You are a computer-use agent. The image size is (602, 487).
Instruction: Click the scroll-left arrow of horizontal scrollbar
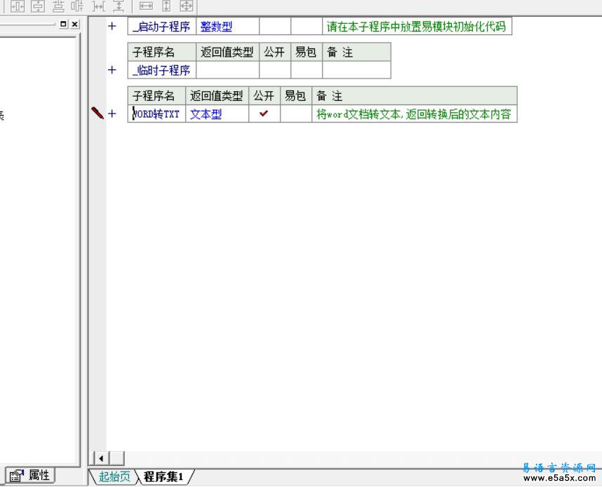[101, 458]
